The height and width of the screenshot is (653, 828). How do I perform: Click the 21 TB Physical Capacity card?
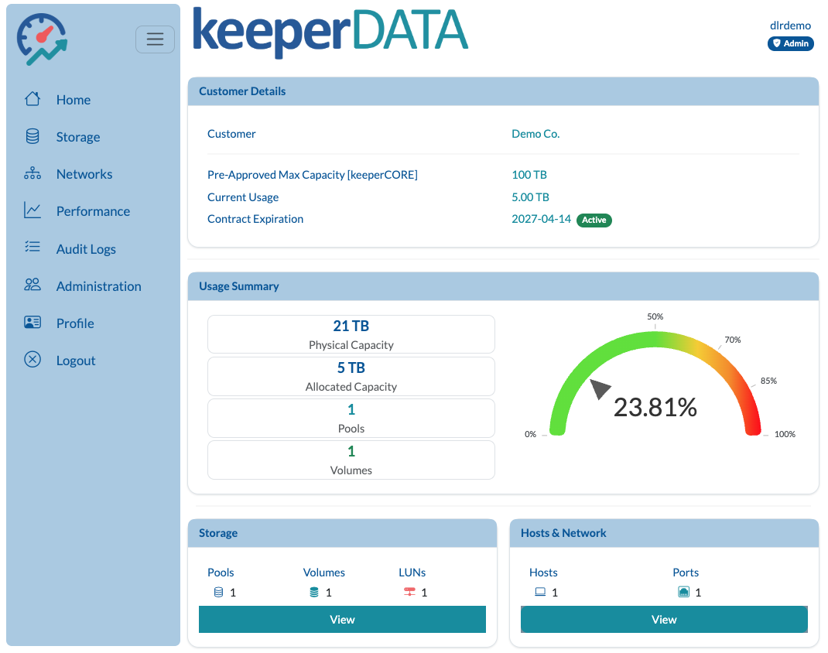(351, 334)
